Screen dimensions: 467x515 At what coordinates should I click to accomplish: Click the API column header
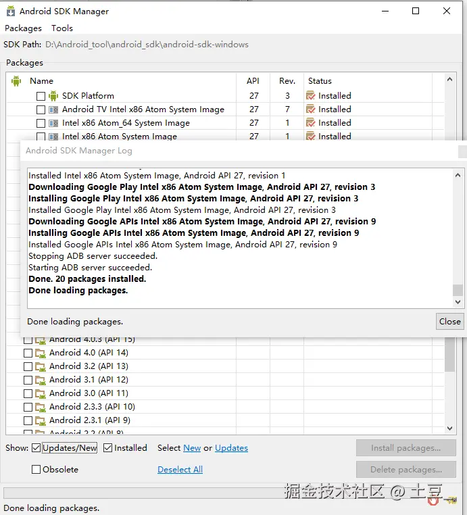tap(253, 81)
